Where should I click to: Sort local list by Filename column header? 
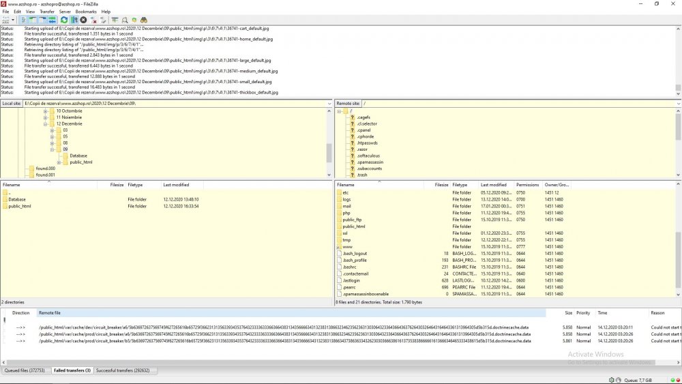tap(12, 185)
